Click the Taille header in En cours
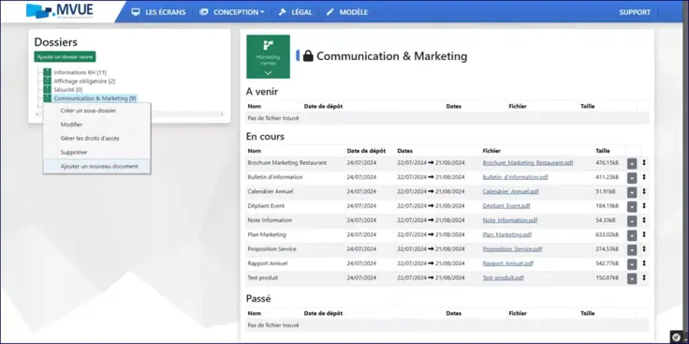Screen dimensions: 689x344 pyautogui.click(x=603, y=151)
